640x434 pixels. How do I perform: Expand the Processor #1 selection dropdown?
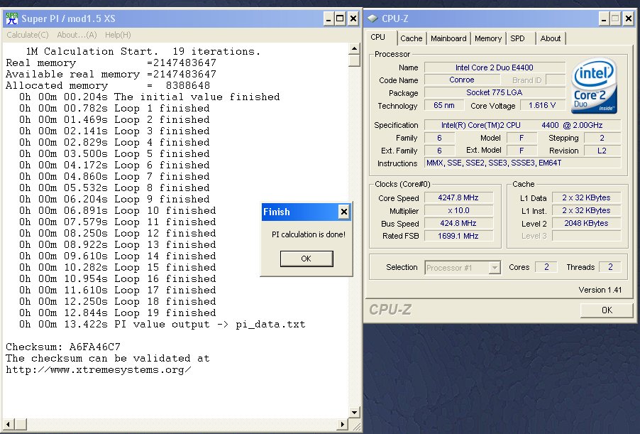(x=495, y=268)
